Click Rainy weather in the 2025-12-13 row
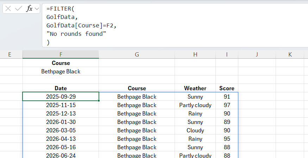308x158 pixels. point(195,113)
